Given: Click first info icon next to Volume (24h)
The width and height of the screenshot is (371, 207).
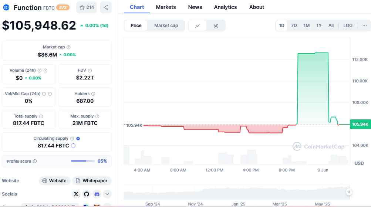Looking at the screenshot, I should (x=40, y=71).
